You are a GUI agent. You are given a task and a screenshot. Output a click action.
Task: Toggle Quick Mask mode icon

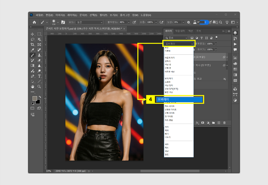(x=33, y=108)
